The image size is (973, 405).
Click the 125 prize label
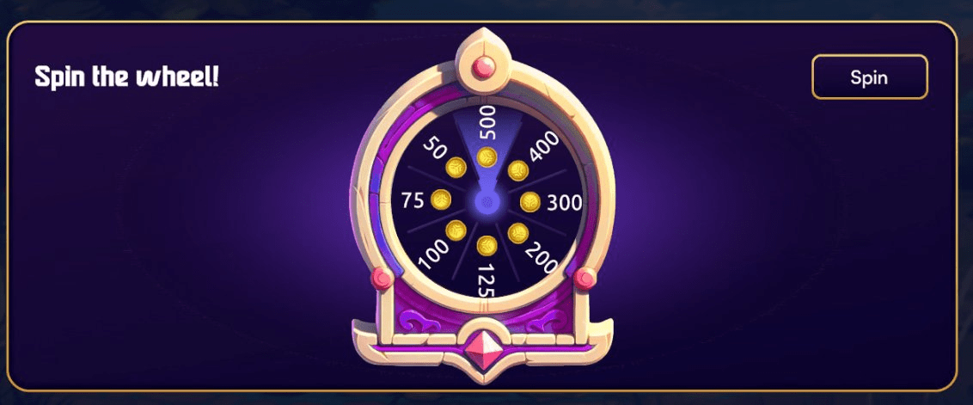(485, 279)
